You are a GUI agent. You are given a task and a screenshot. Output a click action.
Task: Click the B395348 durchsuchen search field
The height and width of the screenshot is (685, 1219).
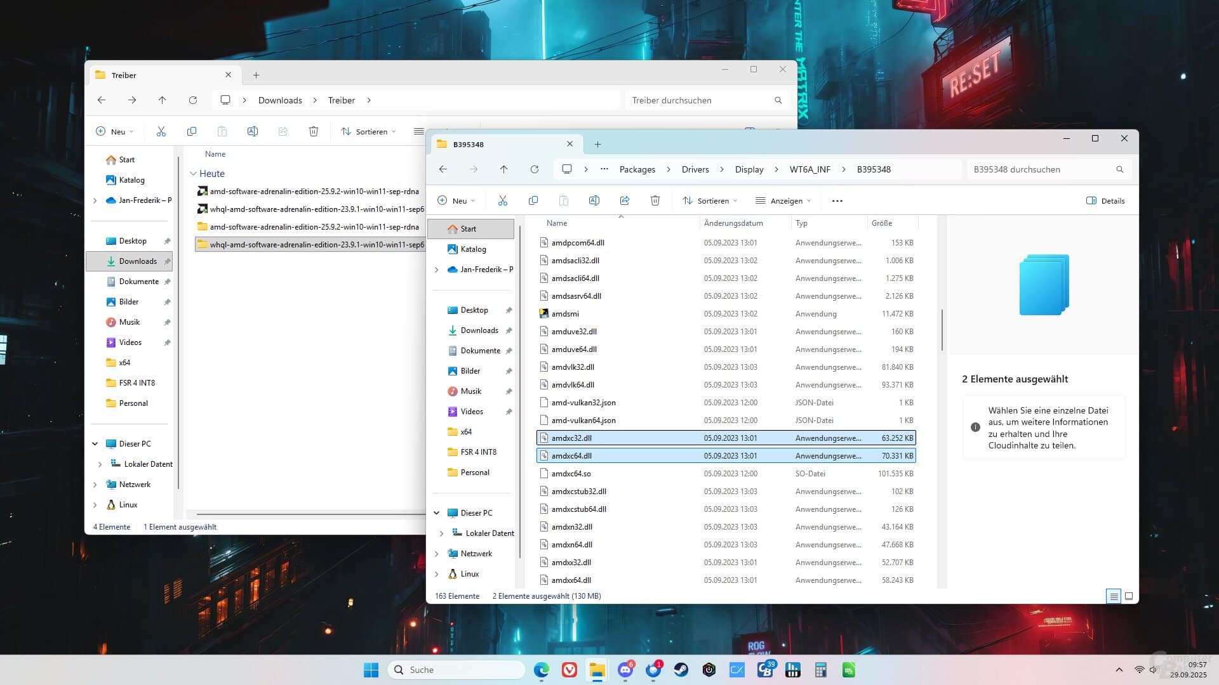coord(1041,169)
